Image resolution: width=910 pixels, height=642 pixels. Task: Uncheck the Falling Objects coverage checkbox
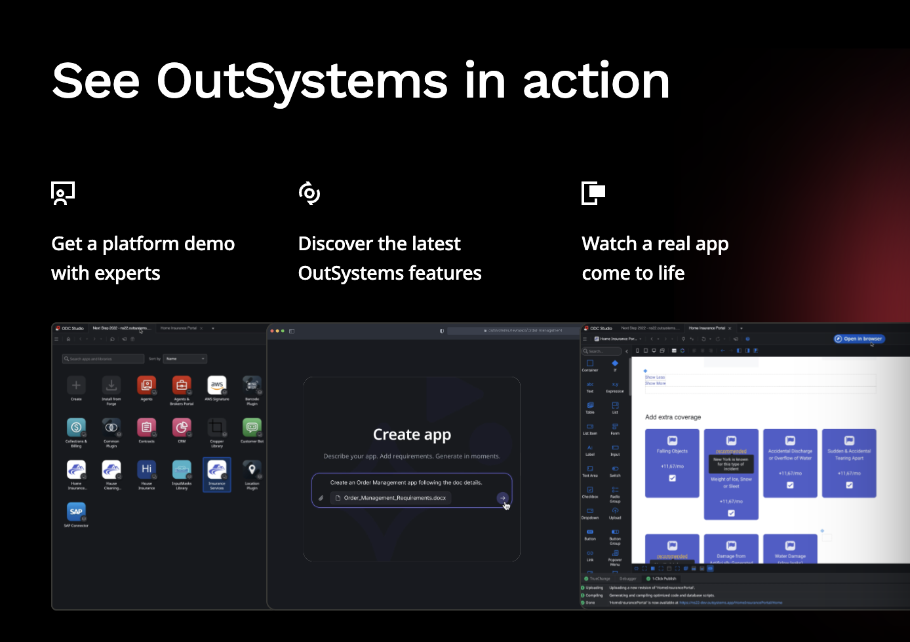[672, 478]
